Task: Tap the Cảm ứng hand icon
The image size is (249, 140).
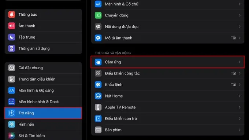Action: (x=98, y=62)
